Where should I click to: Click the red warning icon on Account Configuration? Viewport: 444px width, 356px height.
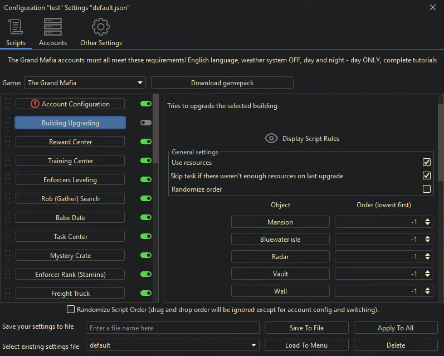coord(35,104)
